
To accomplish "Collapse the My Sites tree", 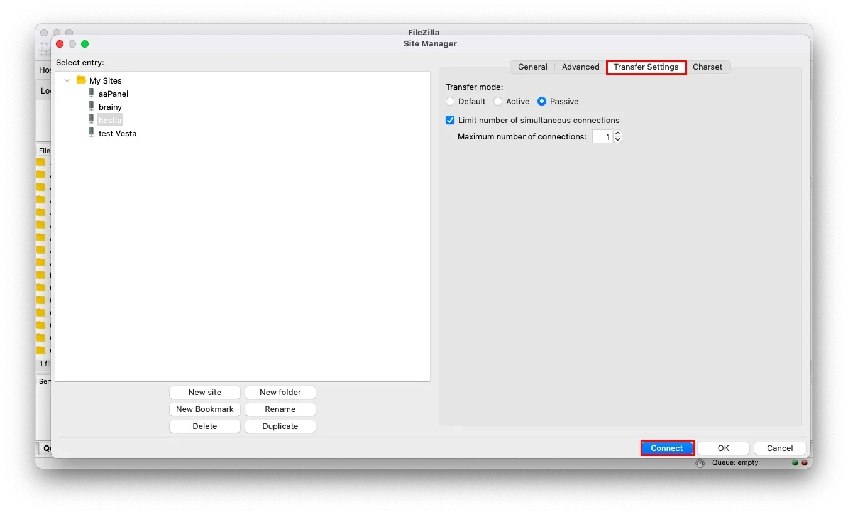I will (67, 80).
